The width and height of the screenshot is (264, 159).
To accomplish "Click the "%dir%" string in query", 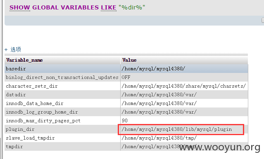I will [132, 7].
